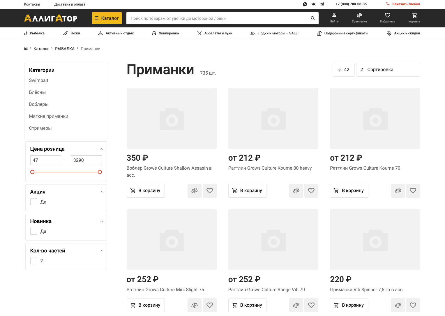Open Избранное favorites heart in header
445x316 pixels.
(x=387, y=17)
